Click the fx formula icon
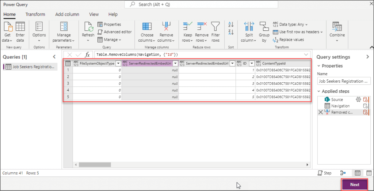This screenshot has width=374, height=191. coord(88,55)
